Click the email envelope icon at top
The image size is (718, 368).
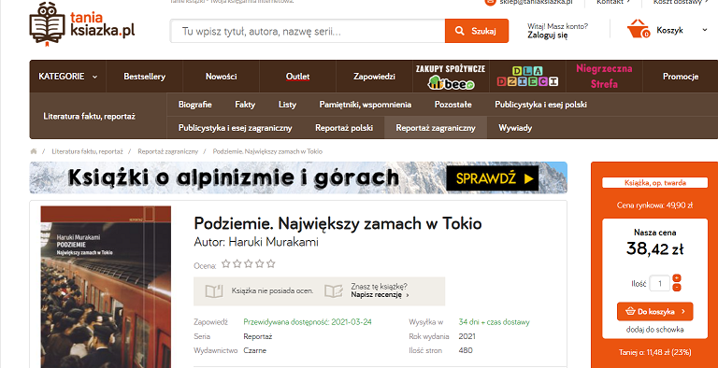point(491,2)
